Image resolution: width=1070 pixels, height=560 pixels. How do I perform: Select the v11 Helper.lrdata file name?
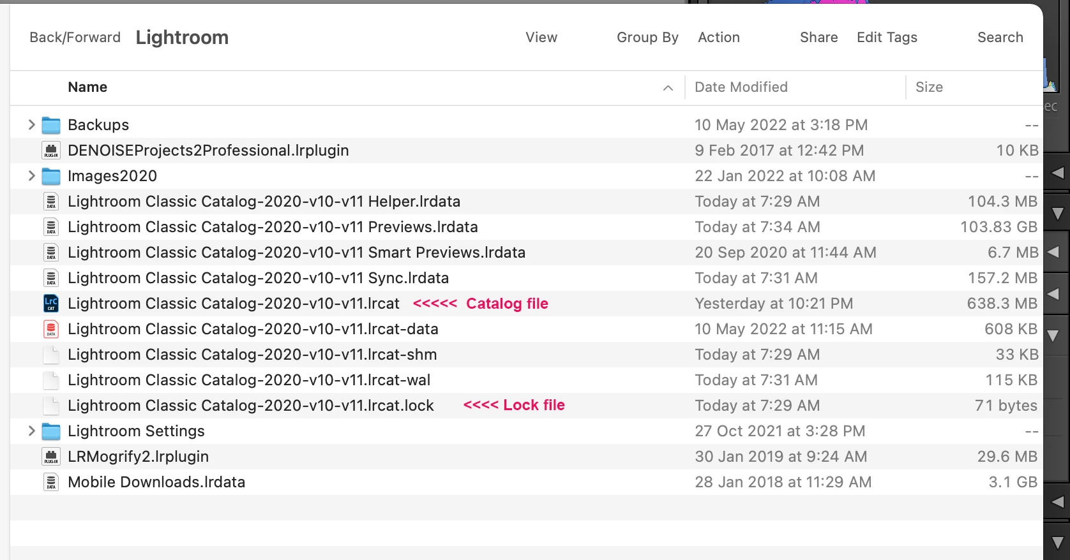point(264,202)
